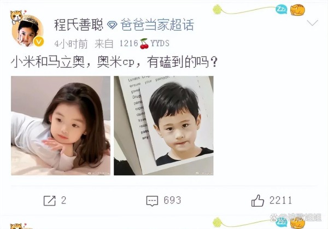Click the sleeping orange cat decoration
The image size is (328, 229).
pyautogui.click(x=297, y=10)
